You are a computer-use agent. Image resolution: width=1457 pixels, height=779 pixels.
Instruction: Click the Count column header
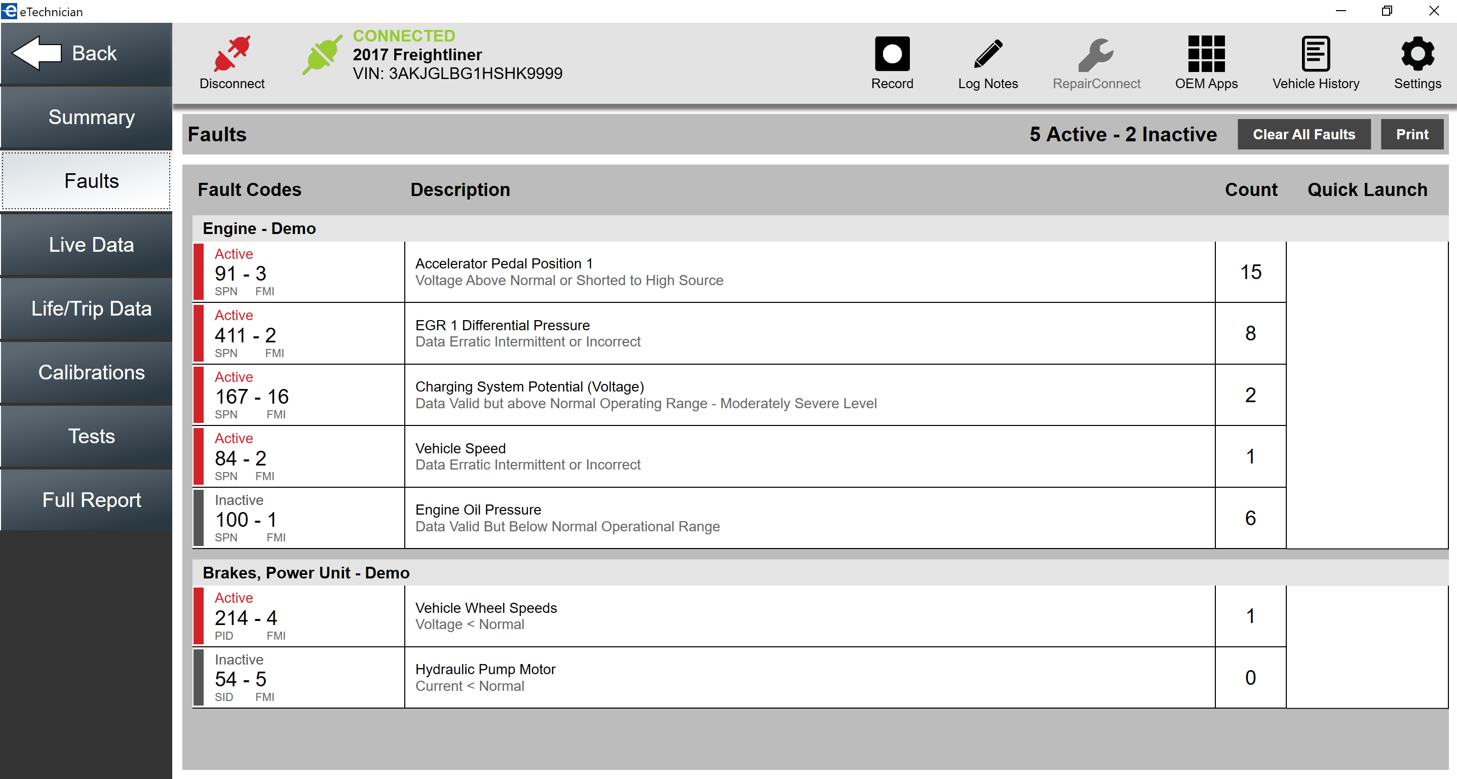tap(1251, 190)
